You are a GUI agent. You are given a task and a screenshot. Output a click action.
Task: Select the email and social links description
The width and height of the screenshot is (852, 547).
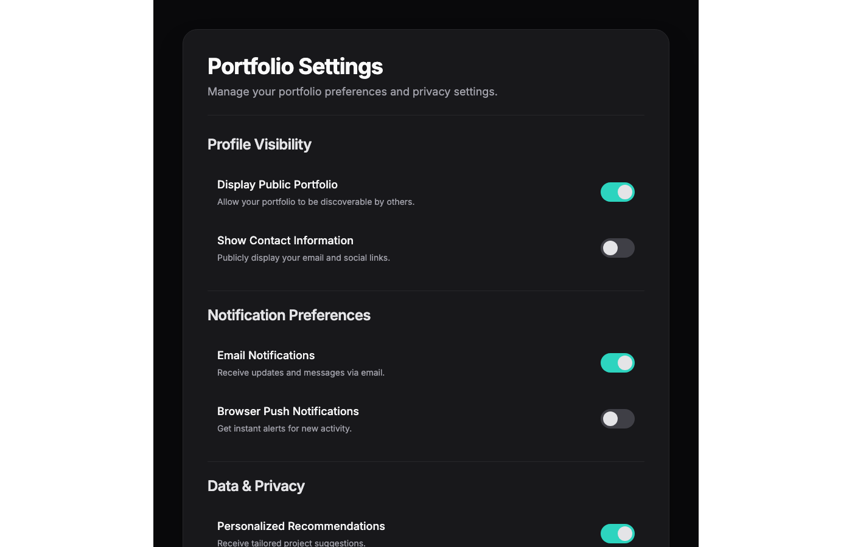pos(304,258)
